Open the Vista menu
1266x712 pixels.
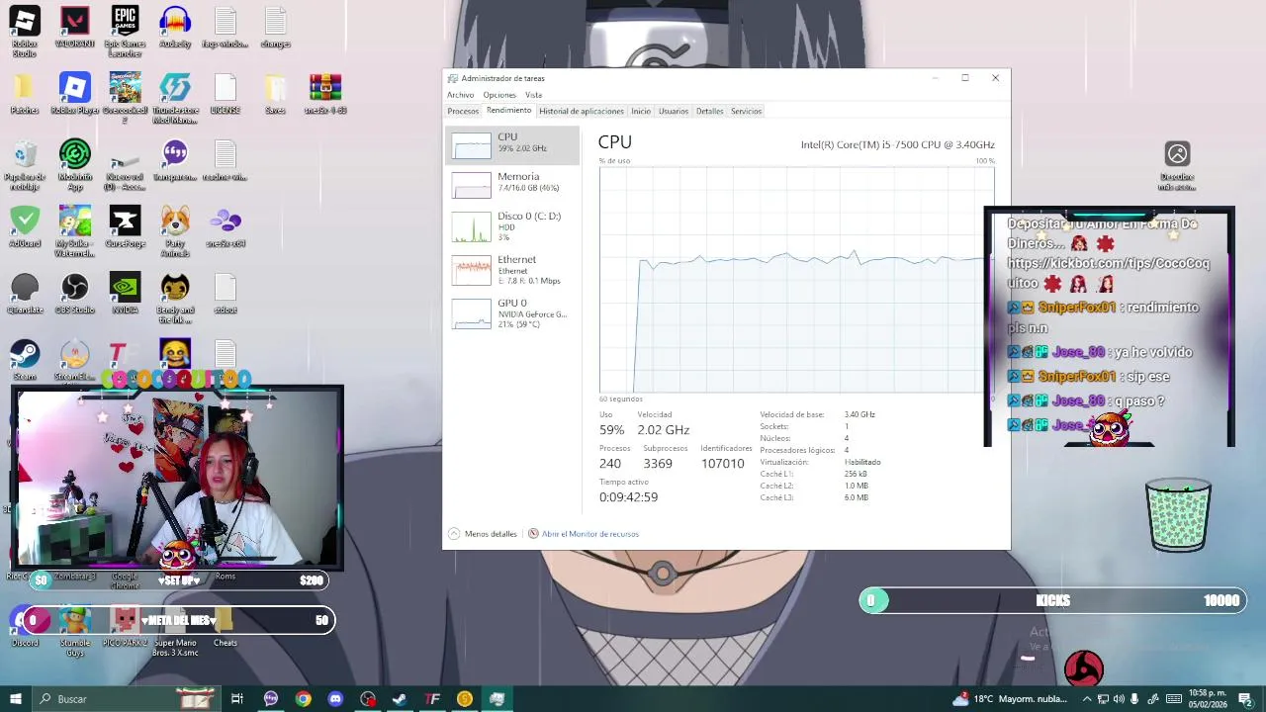coord(533,95)
